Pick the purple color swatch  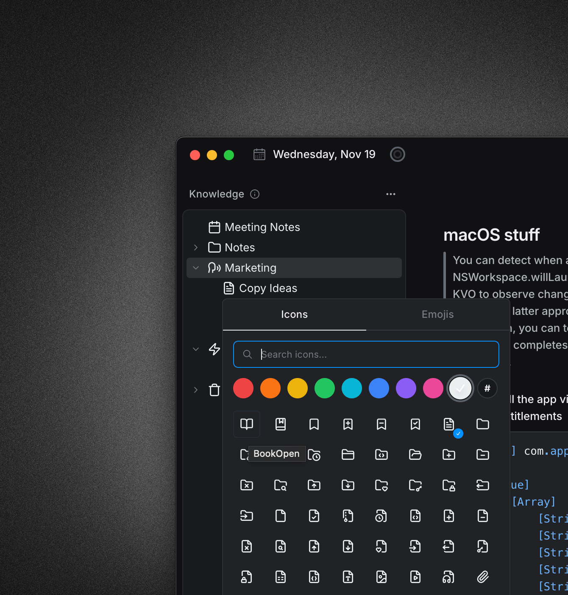point(406,388)
